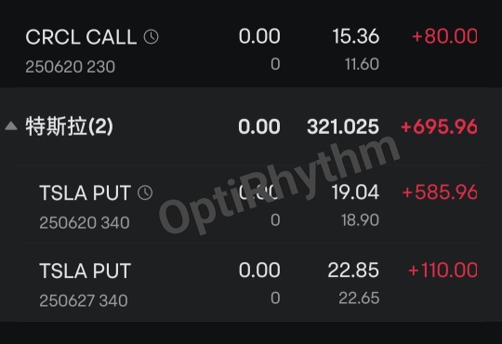The width and height of the screenshot is (502, 344).
Task: Click the +585.96 profit value
Action: pyautogui.click(x=441, y=192)
